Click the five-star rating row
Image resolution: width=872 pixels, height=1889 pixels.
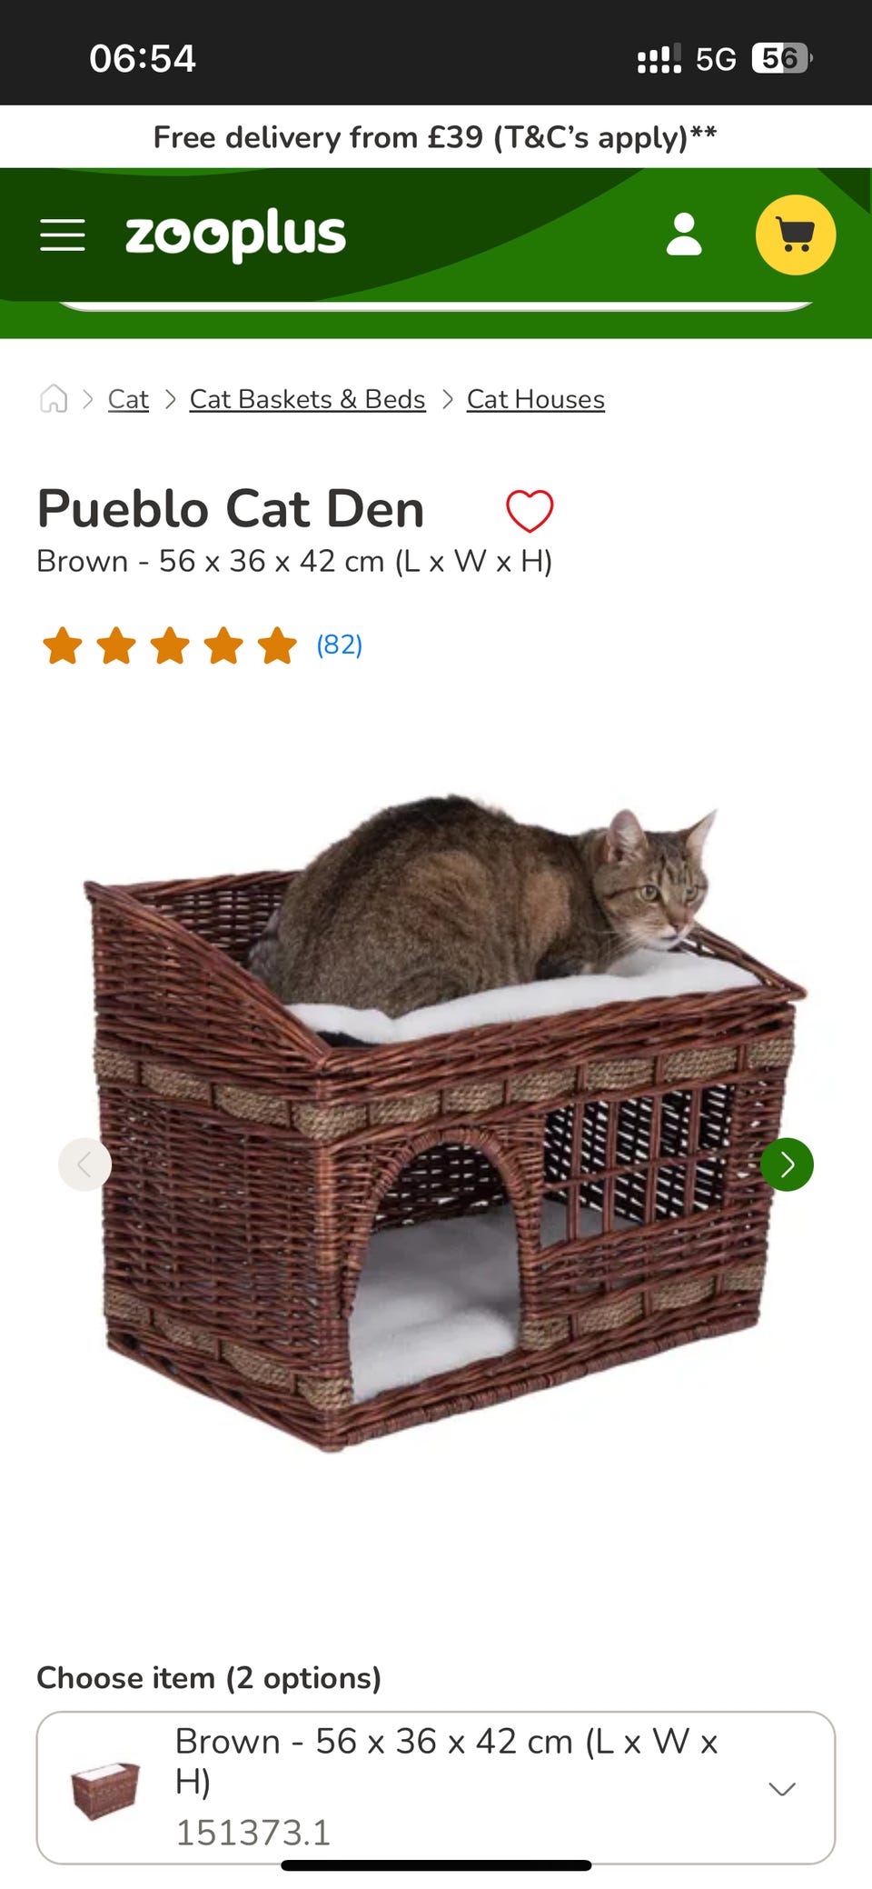click(170, 645)
